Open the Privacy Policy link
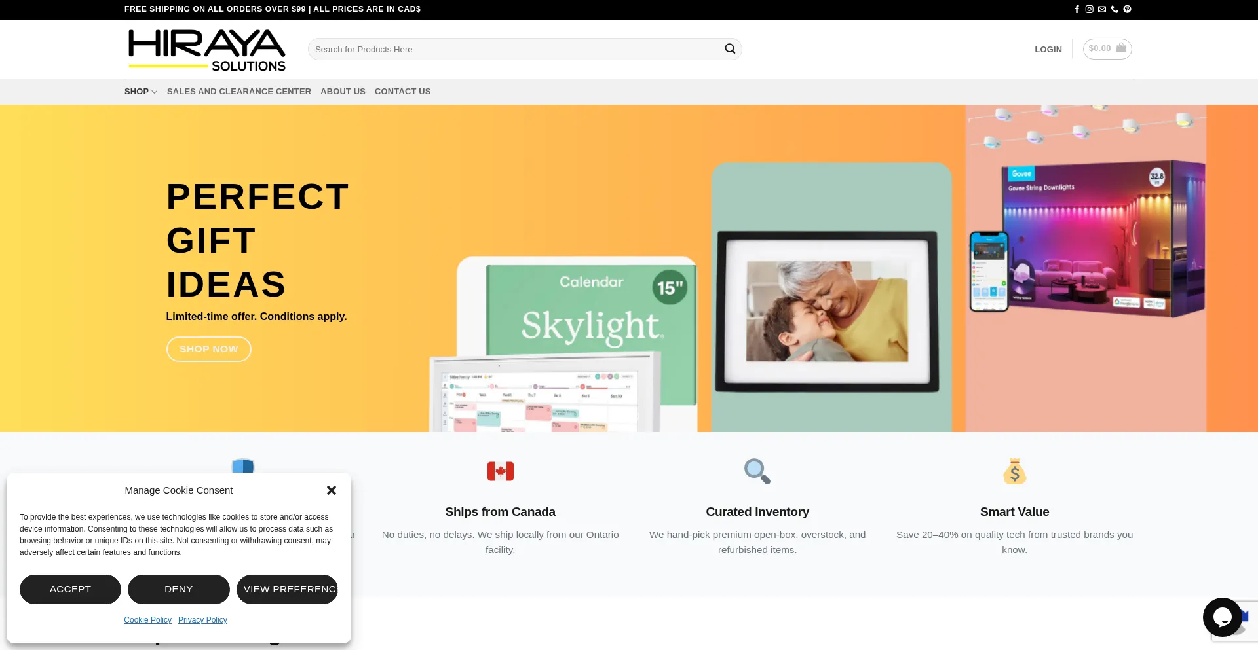This screenshot has width=1258, height=650. [202, 620]
